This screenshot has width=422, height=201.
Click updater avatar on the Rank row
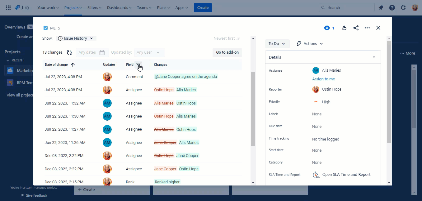click(x=107, y=181)
